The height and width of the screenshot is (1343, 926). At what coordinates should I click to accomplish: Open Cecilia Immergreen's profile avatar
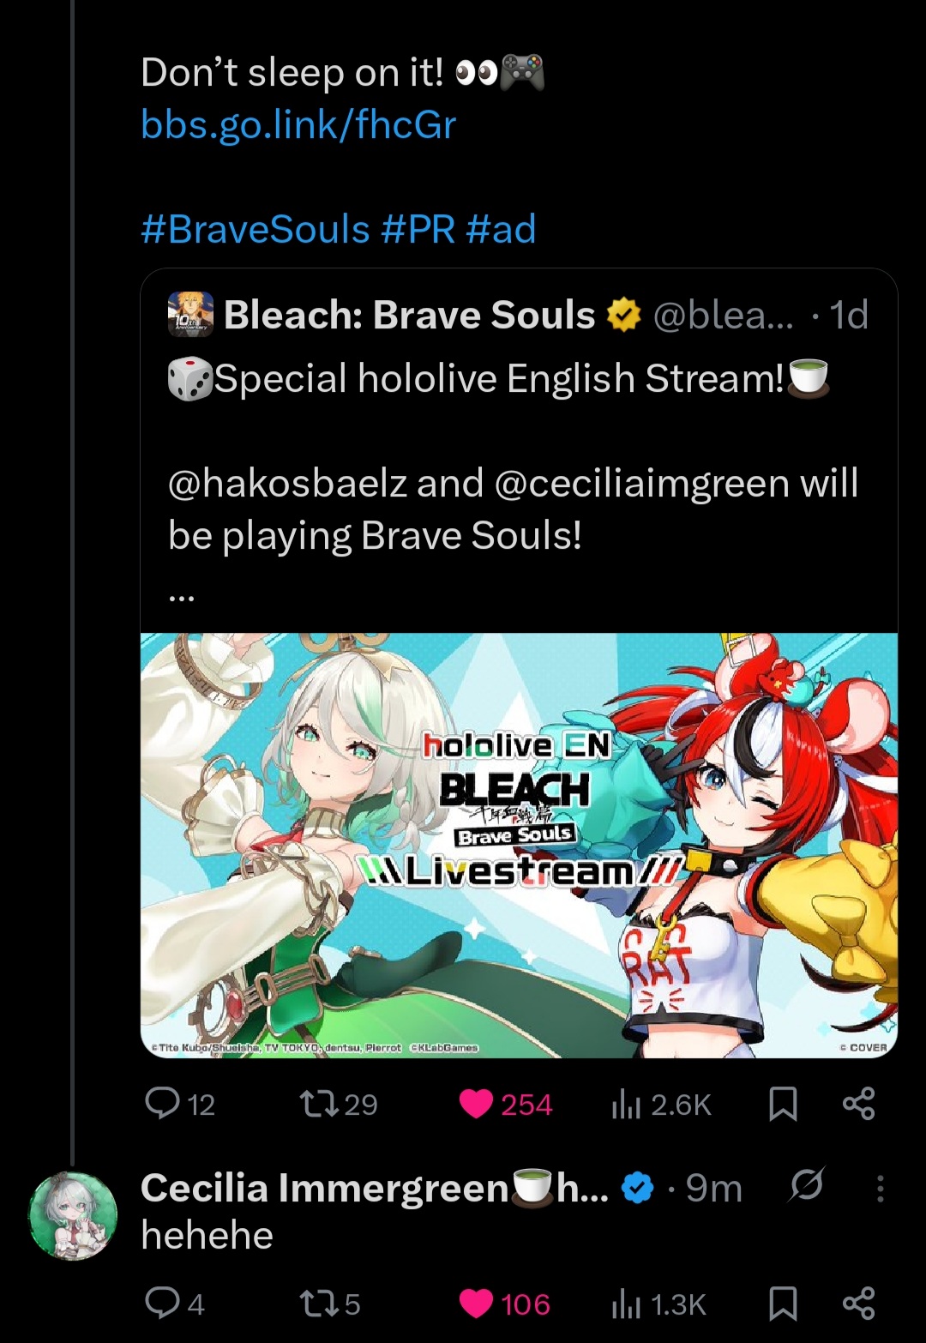(73, 1215)
